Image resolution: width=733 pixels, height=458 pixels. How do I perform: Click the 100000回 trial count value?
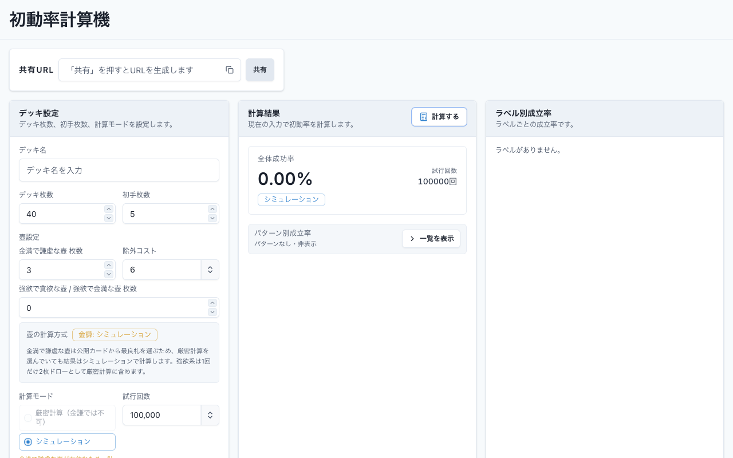[438, 181]
